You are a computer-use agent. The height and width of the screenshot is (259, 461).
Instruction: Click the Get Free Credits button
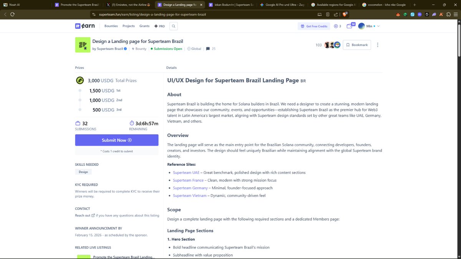tap(314, 26)
